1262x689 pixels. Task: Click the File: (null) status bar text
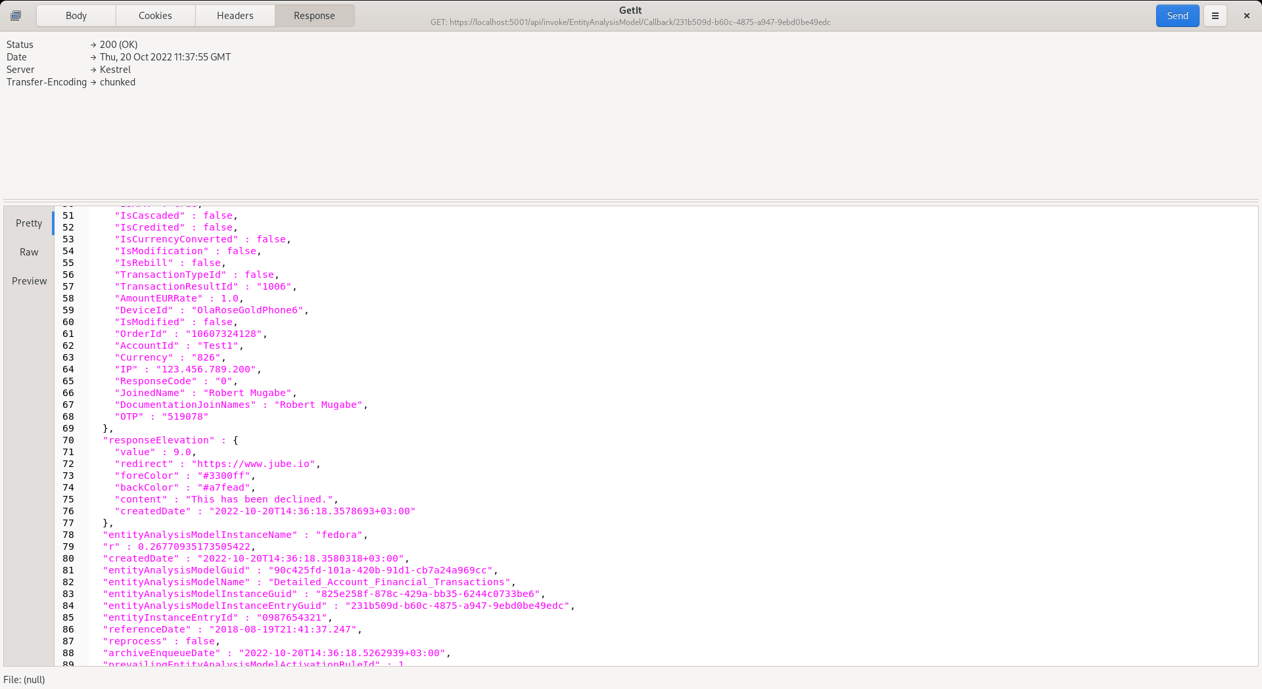[x=24, y=680]
